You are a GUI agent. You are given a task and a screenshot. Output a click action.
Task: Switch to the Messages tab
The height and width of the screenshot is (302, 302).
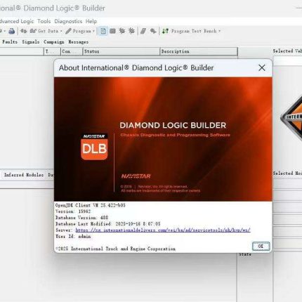coord(78,42)
